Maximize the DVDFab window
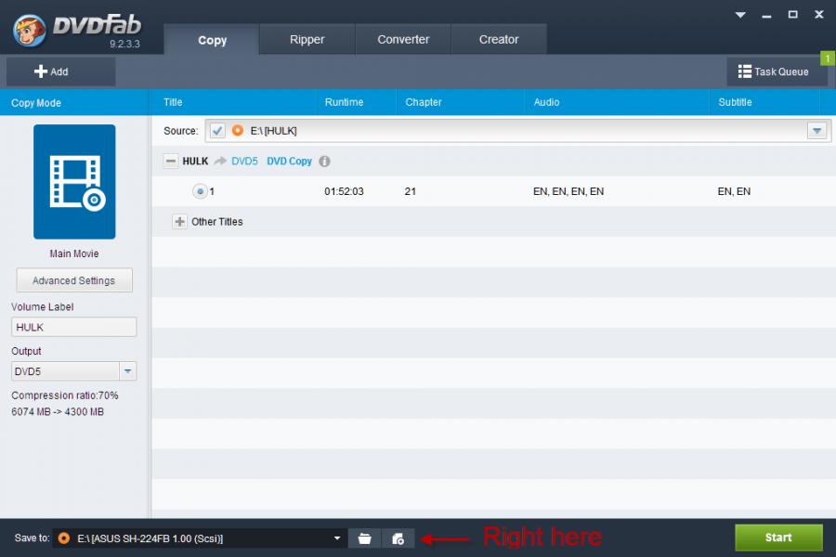This screenshot has height=557, width=836. pos(793,15)
